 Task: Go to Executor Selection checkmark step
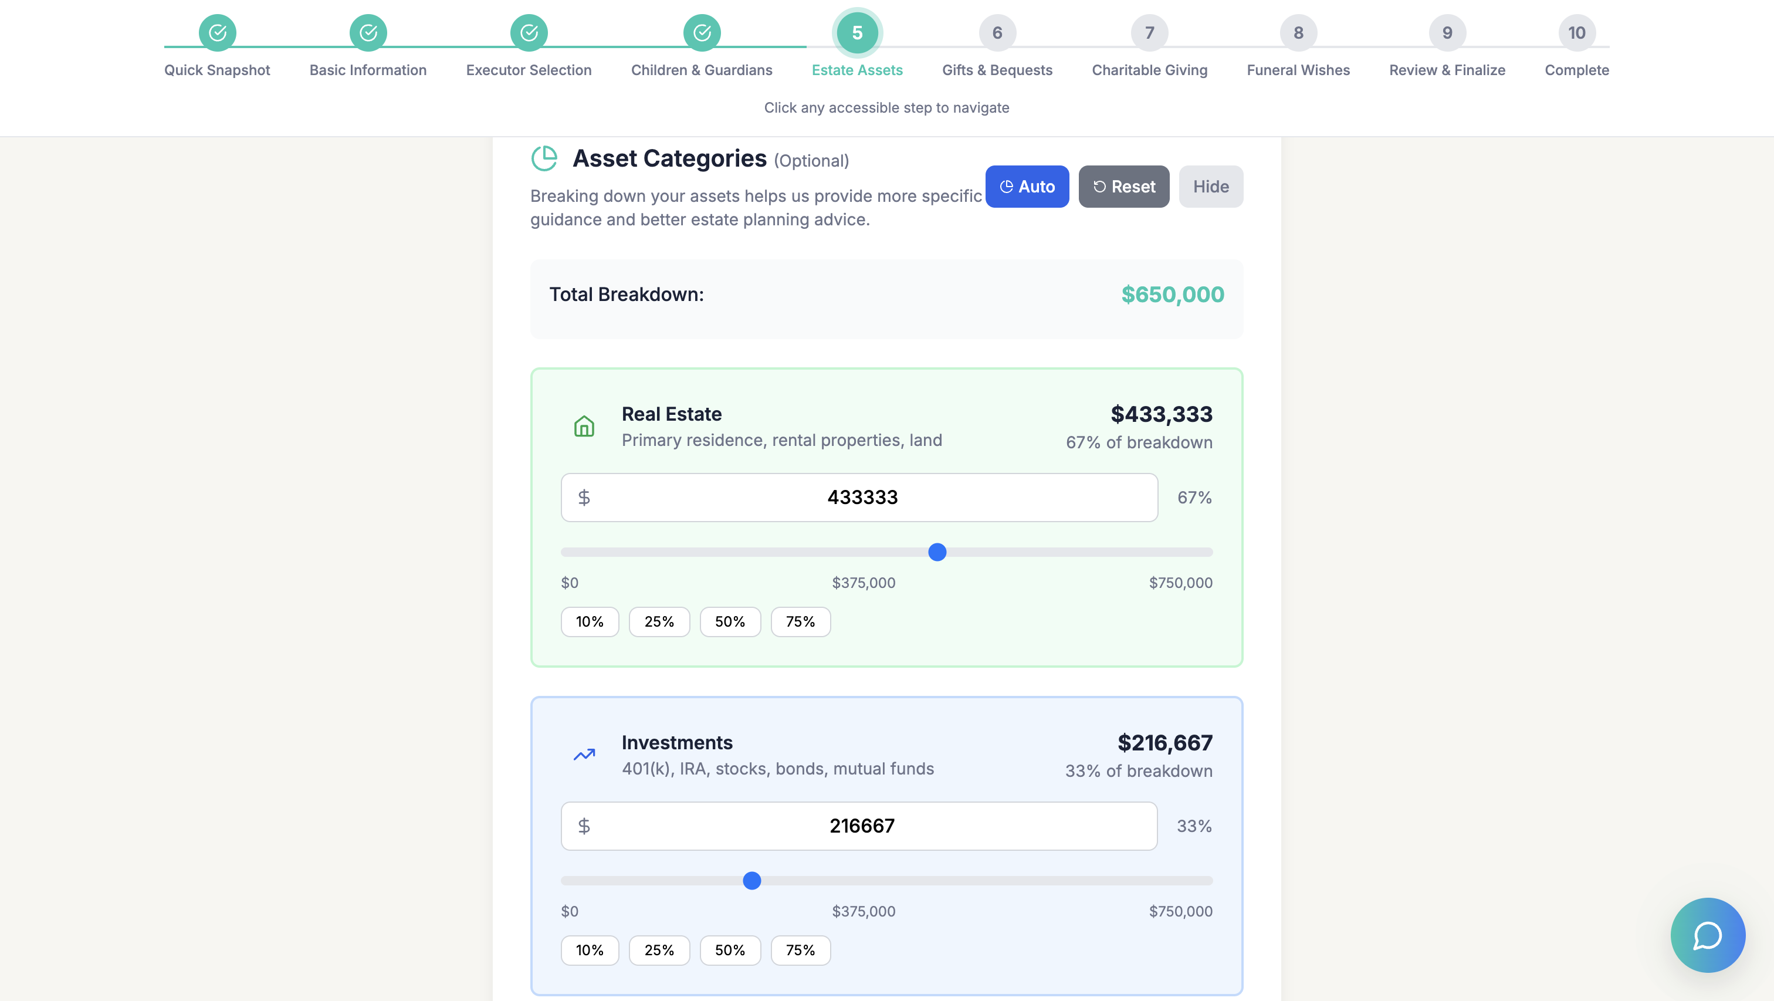[x=528, y=32]
